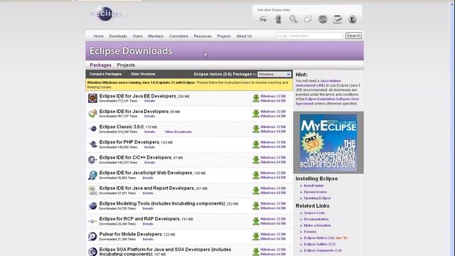Open the chat bubbles forum site icon
Screen dimensions: 455x256
coord(308,19)
